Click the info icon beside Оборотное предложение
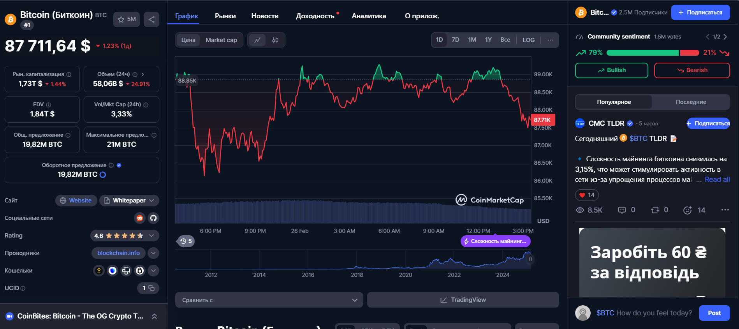Screen dimensions: 739x329 pos(111,165)
